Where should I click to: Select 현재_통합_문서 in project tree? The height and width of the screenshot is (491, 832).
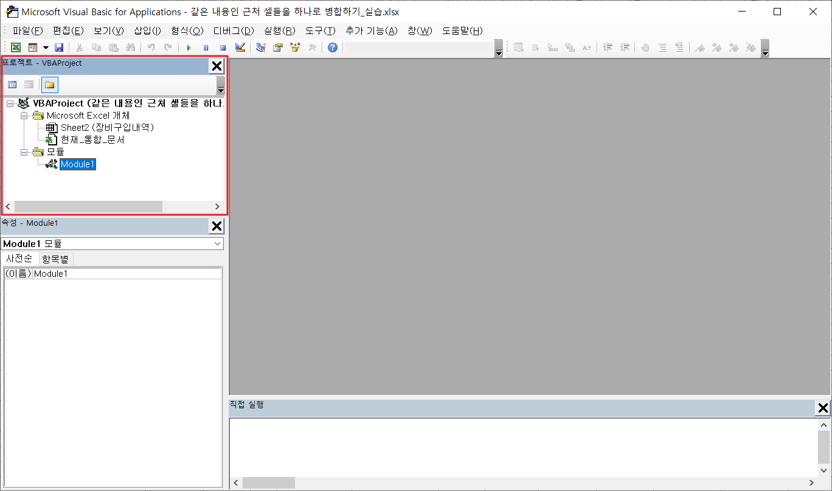pyautogui.click(x=92, y=140)
